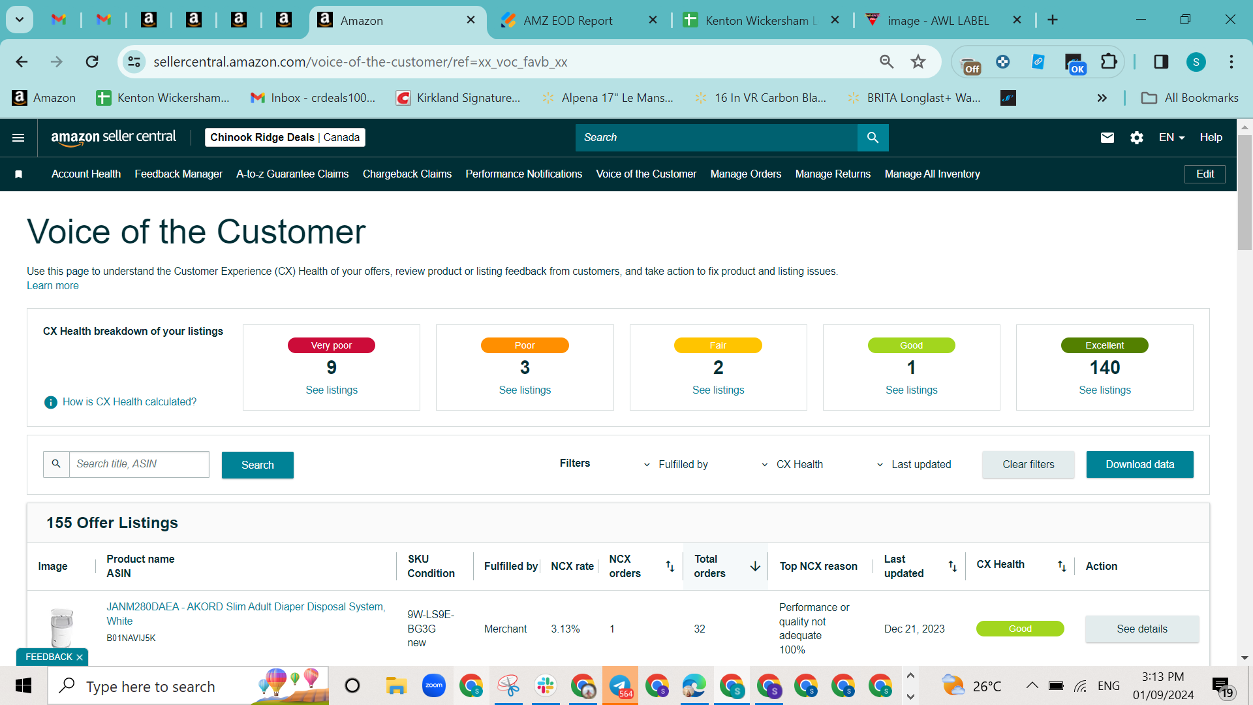Screen dimensions: 1253x705
Task: Click the Seller Central top search field
Action: tap(717, 138)
